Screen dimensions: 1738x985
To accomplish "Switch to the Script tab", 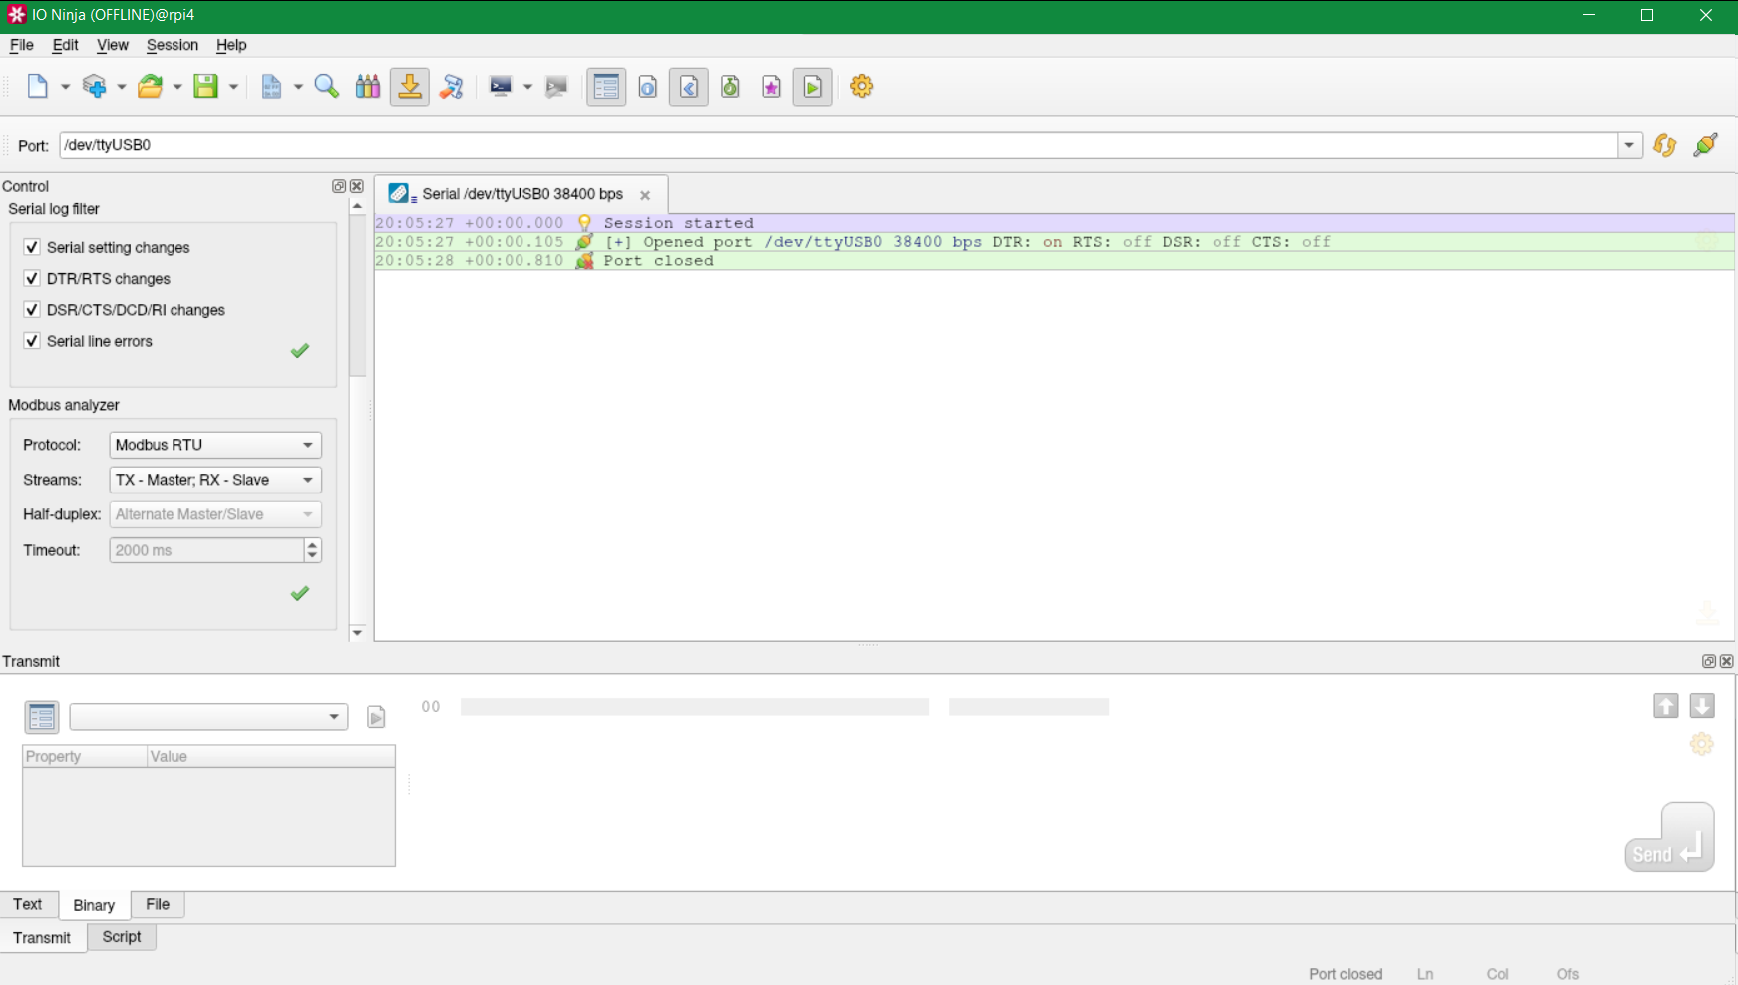I will (x=122, y=937).
